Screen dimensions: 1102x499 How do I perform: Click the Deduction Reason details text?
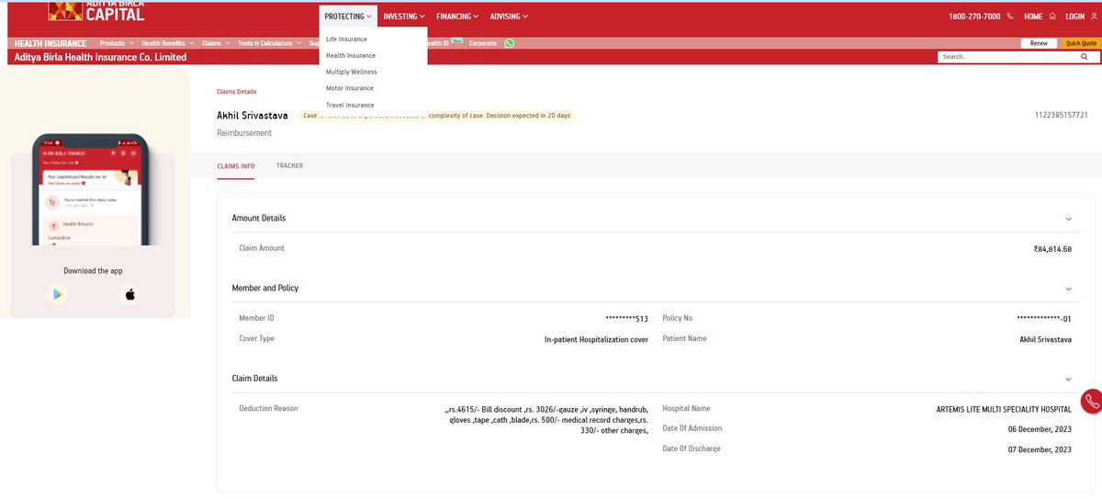(x=546, y=419)
